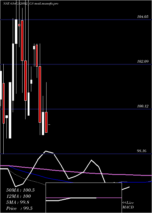Click the NSE symbol chart title

click(x=31, y=4)
